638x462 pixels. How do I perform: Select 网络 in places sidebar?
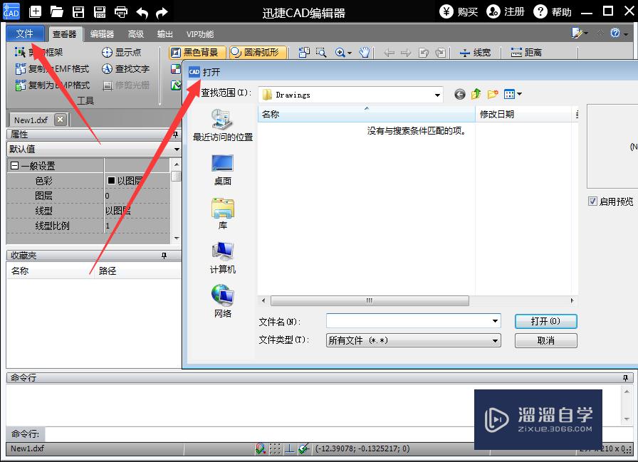pos(223,302)
